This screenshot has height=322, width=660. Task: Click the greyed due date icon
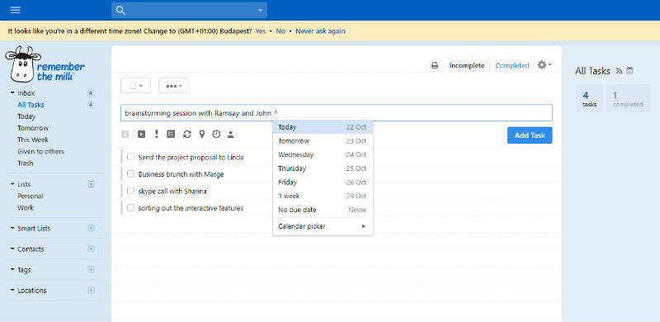tap(125, 134)
